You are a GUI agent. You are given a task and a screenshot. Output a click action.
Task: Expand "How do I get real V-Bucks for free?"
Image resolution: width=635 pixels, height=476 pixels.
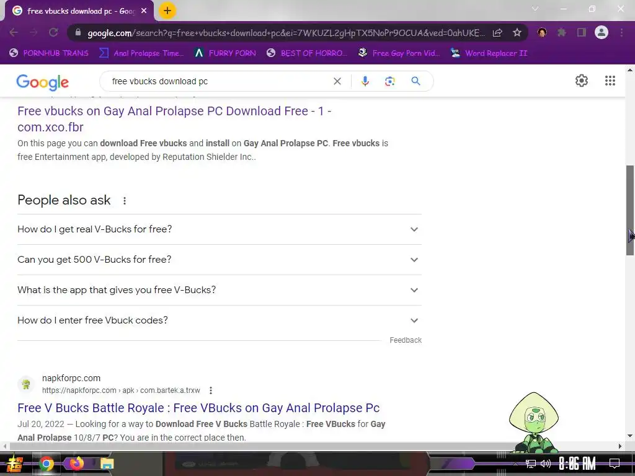pyautogui.click(x=219, y=229)
